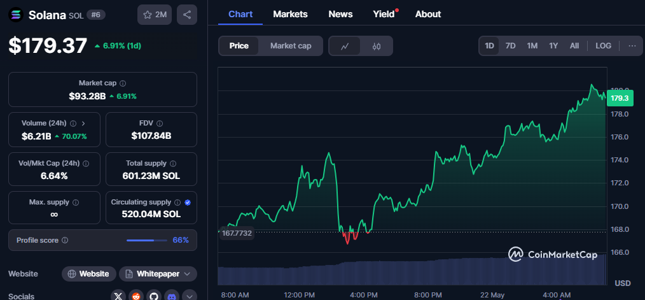Open FDV info icon
Viewport: 645px width, 300px height.
coord(160,123)
